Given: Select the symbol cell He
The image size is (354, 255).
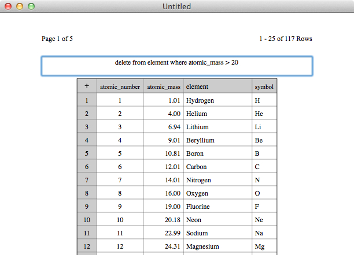Looking at the screenshot, I should click(264, 114).
